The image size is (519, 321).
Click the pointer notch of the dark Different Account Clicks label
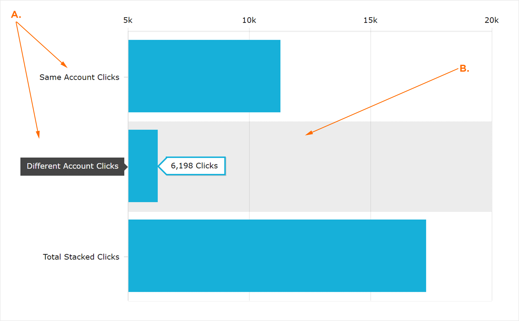pos(126,167)
